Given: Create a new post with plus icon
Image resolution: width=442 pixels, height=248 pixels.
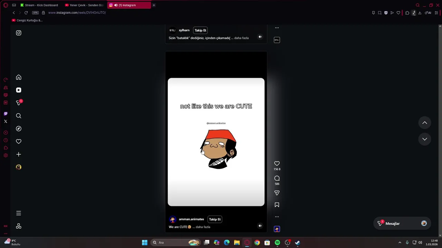Looking at the screenshot, I should click(19, 154).
